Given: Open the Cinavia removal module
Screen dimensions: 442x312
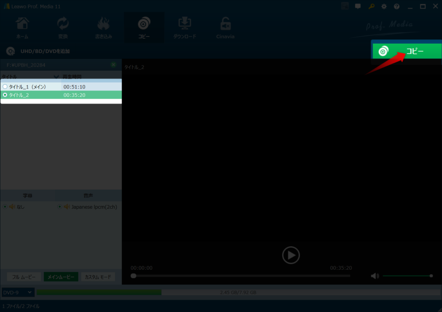Looking at the screenshot, I should [x=225, y=28].
